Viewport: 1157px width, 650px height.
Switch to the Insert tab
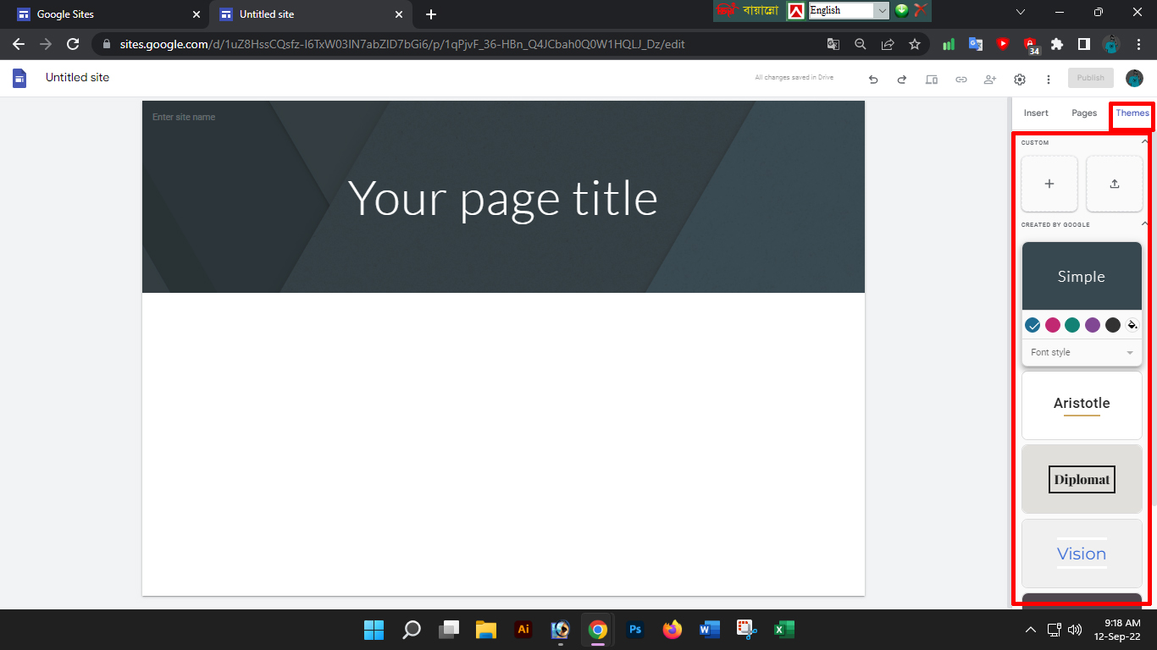pos(1036,113)
